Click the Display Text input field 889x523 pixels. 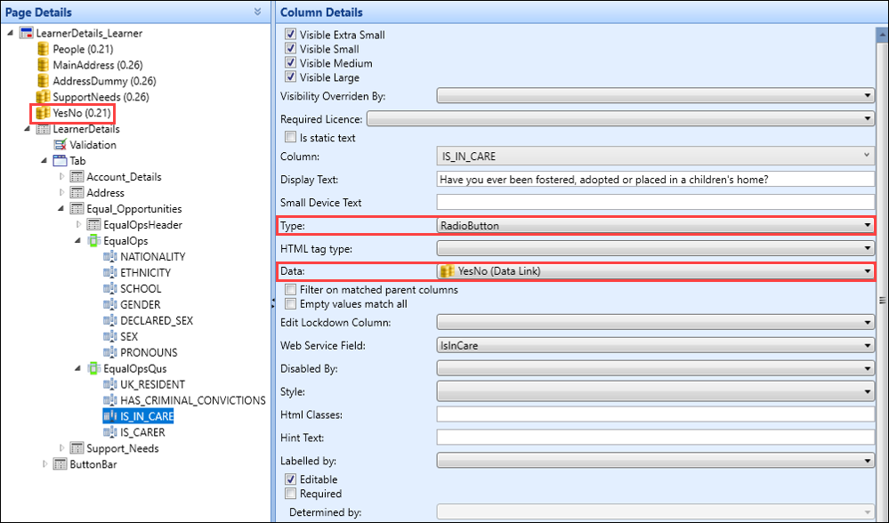point(656,179)
